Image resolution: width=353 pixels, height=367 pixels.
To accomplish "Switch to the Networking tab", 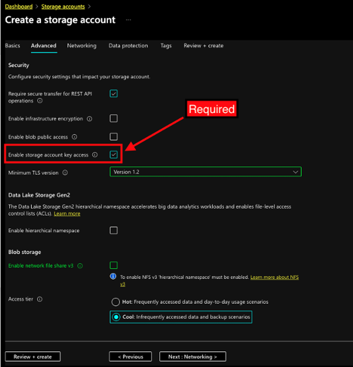I will click(81, 46).
